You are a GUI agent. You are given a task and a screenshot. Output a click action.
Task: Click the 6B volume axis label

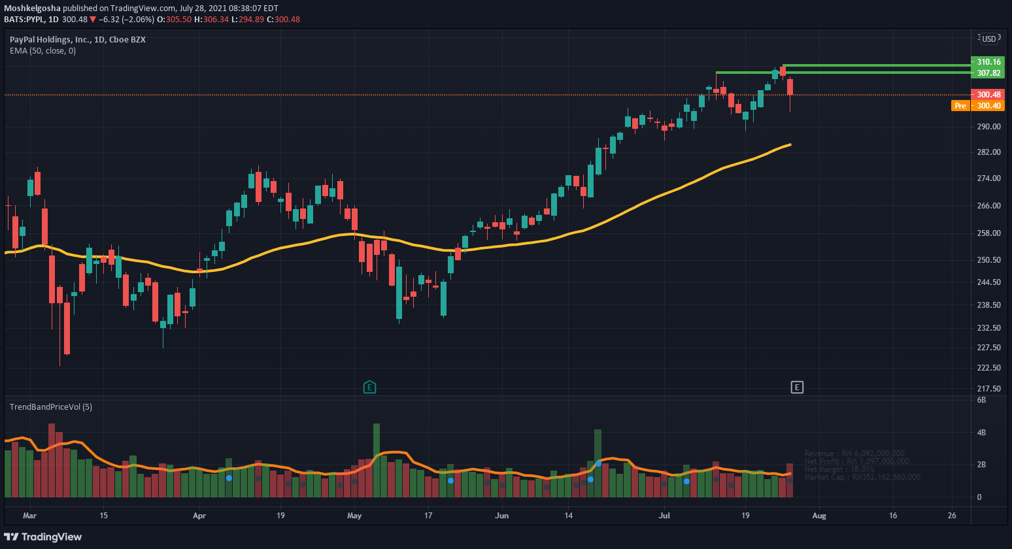pyautogui.click(x=981, y=400)
